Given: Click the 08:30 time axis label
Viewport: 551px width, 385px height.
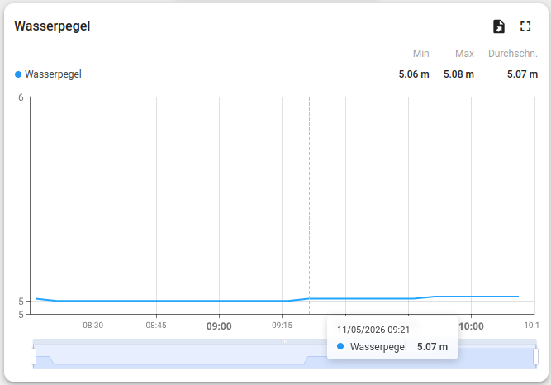Looking at the screenshot, I should point(93,326).
